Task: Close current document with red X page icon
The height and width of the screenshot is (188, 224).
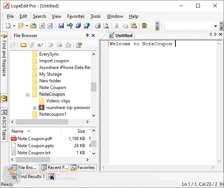Action: 42,26
